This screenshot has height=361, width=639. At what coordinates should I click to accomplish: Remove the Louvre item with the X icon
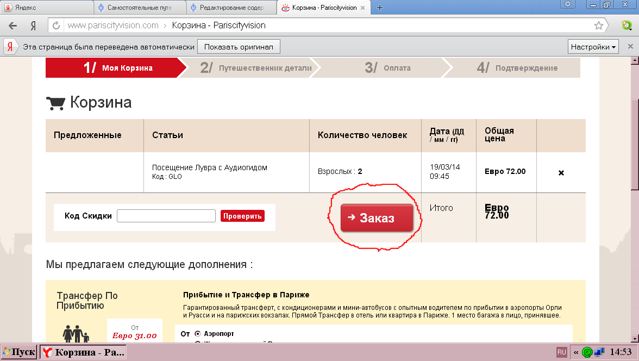click(561, 172)
